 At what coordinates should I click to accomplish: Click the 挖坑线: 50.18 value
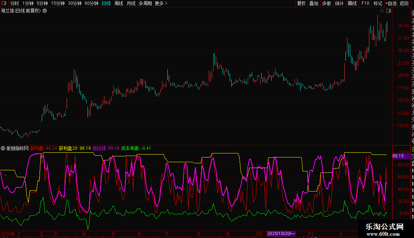106,148
